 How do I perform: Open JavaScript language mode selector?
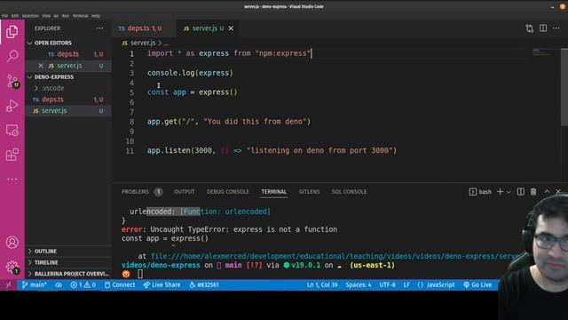coord(436,284)
